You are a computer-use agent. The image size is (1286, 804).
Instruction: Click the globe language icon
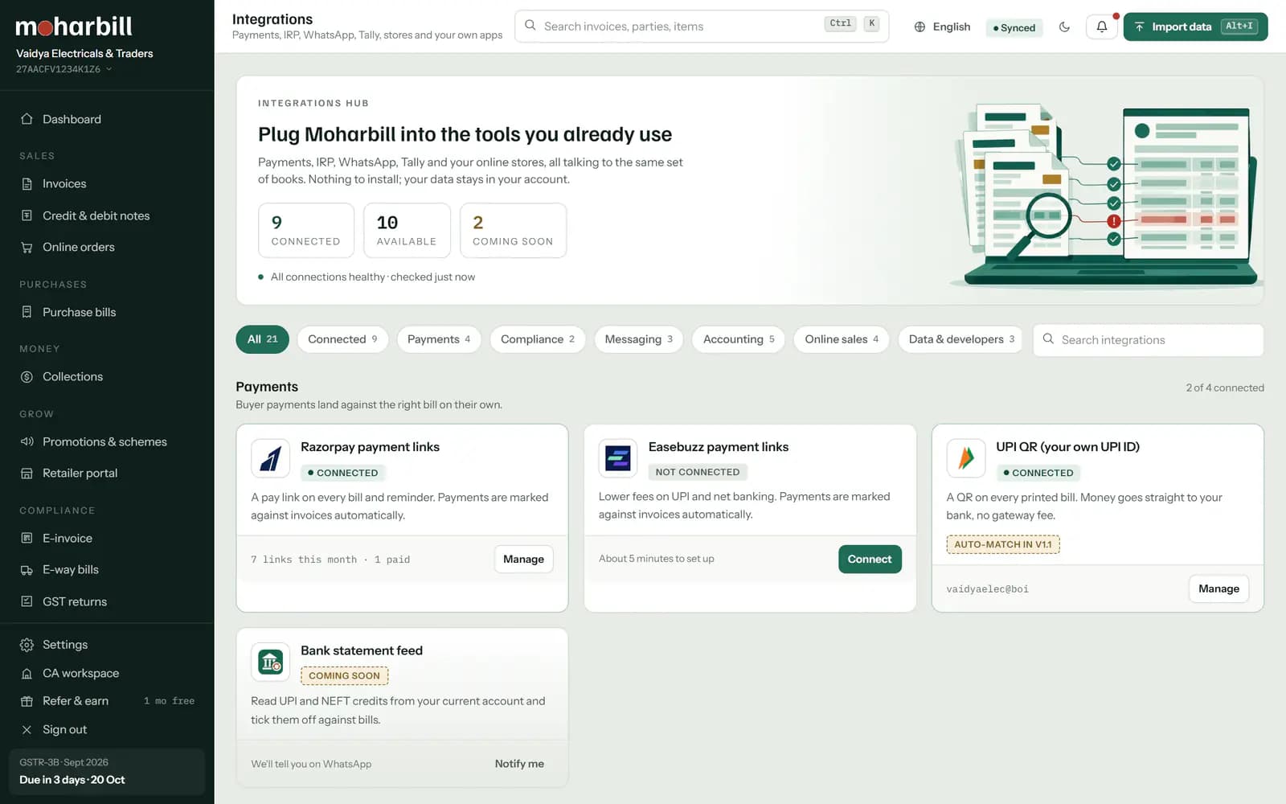pos(919,27)
